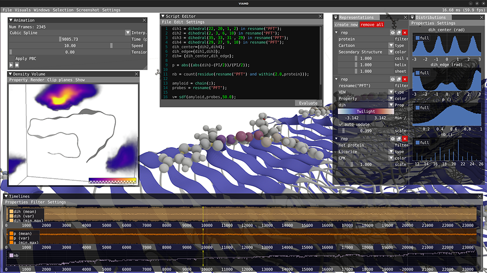The image size is (487, 273).
Task: Hide the not protein representation using eye icon
Action: [393, 139]
